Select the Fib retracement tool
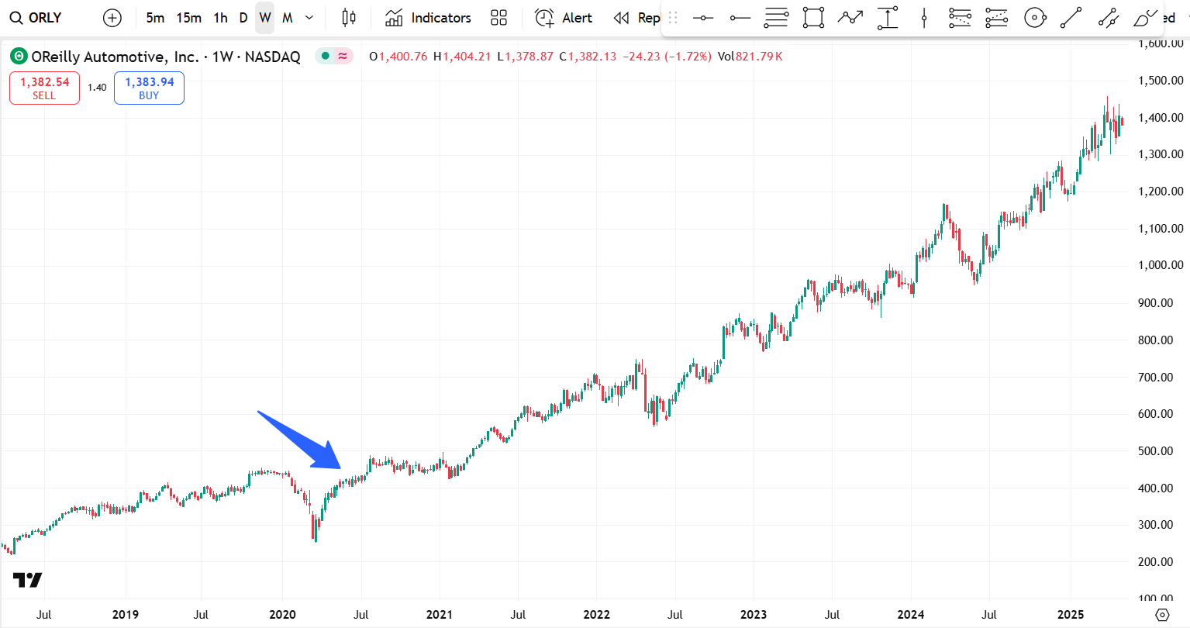 pyautogui.click(x=776, y=17)
